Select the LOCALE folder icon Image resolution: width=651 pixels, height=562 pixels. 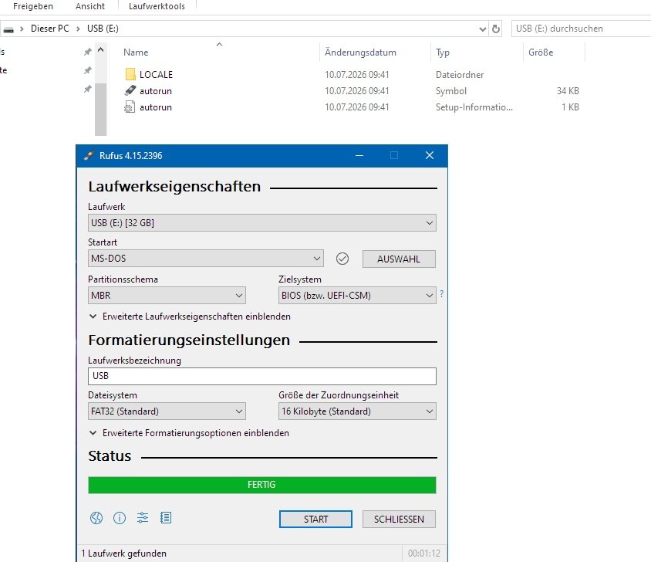130,74
